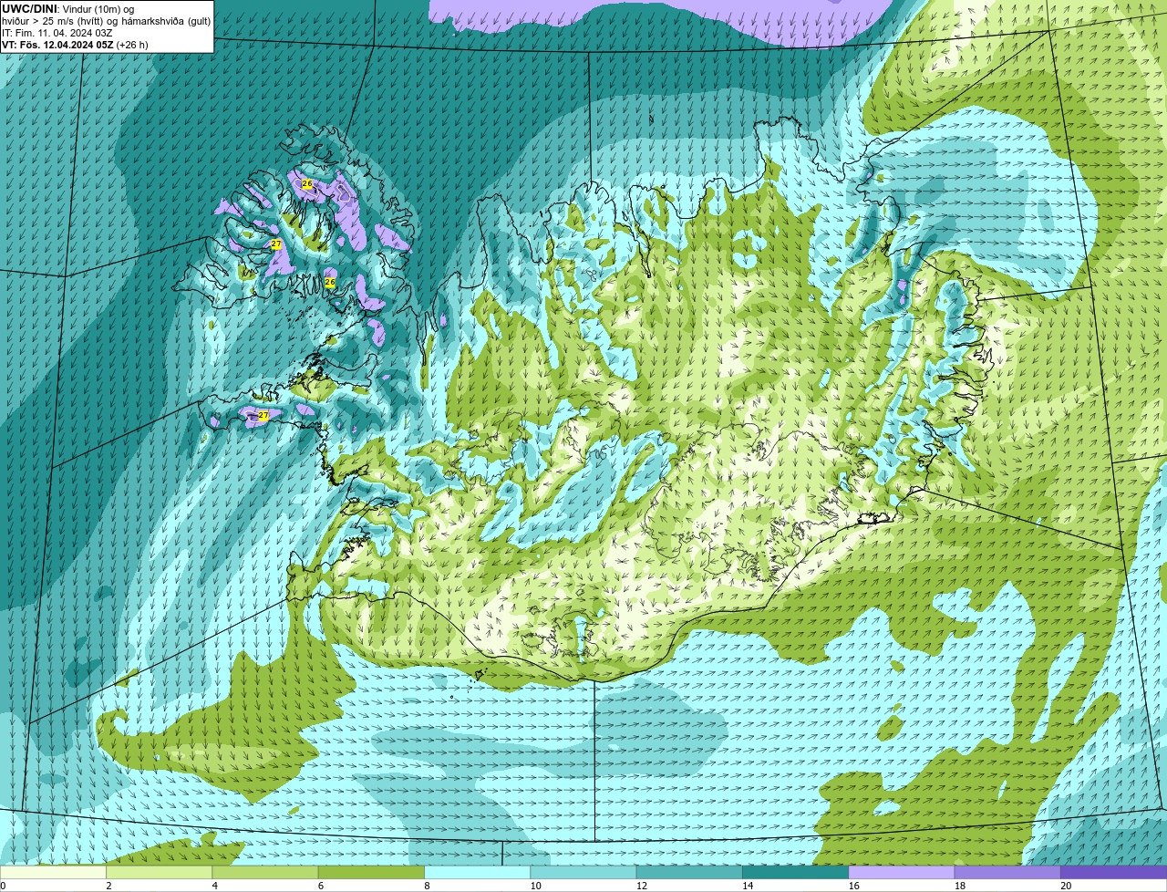The height and width of the screenshot is (892, 1167).
Task: Click the 4–6 m/s green legend swatch
Action: 265,872
